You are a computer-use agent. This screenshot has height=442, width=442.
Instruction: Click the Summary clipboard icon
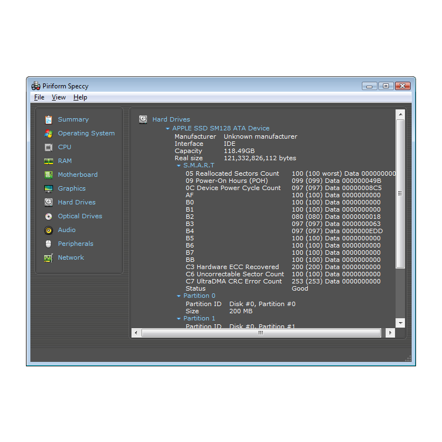(49, 119)
